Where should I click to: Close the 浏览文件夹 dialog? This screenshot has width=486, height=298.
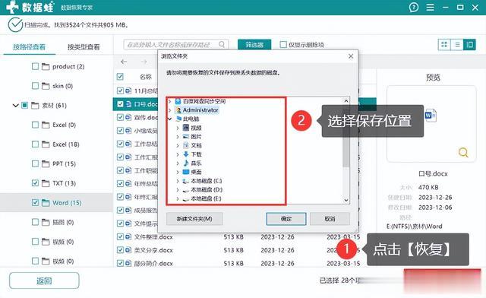(x=351, y=56)
